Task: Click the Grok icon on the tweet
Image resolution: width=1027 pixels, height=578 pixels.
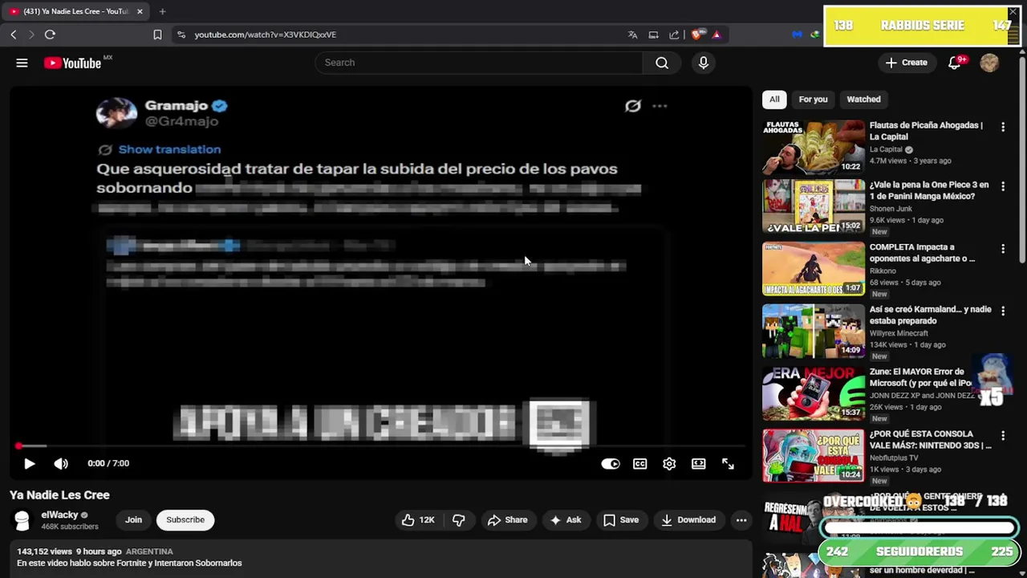Action: [x=633, y=106]
